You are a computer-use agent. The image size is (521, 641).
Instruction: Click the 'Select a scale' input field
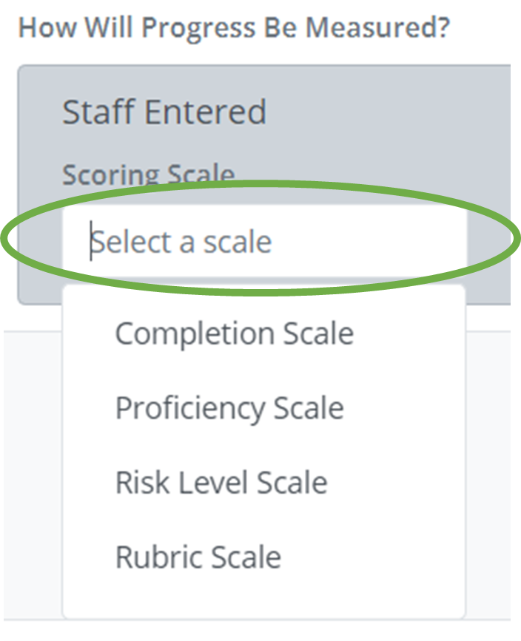263,242
